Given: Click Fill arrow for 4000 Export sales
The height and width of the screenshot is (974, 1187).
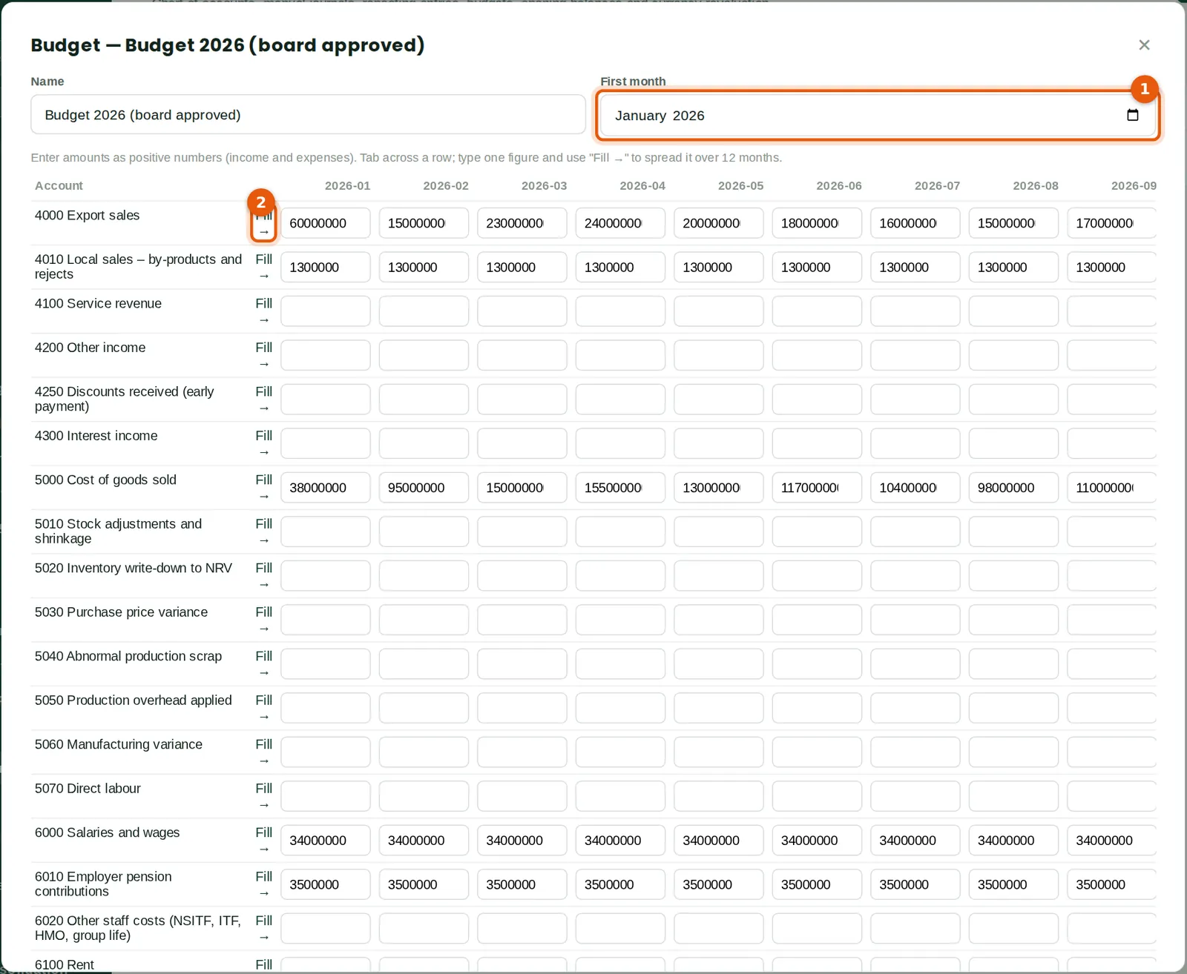Looking at the screenshot, I should pyautogui.click(x=263, y=223).
